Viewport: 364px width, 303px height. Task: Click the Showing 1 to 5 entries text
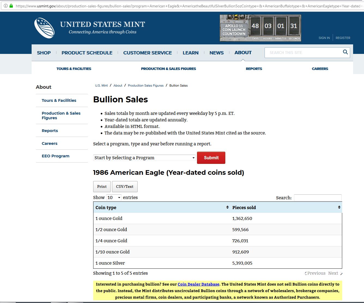120,273
